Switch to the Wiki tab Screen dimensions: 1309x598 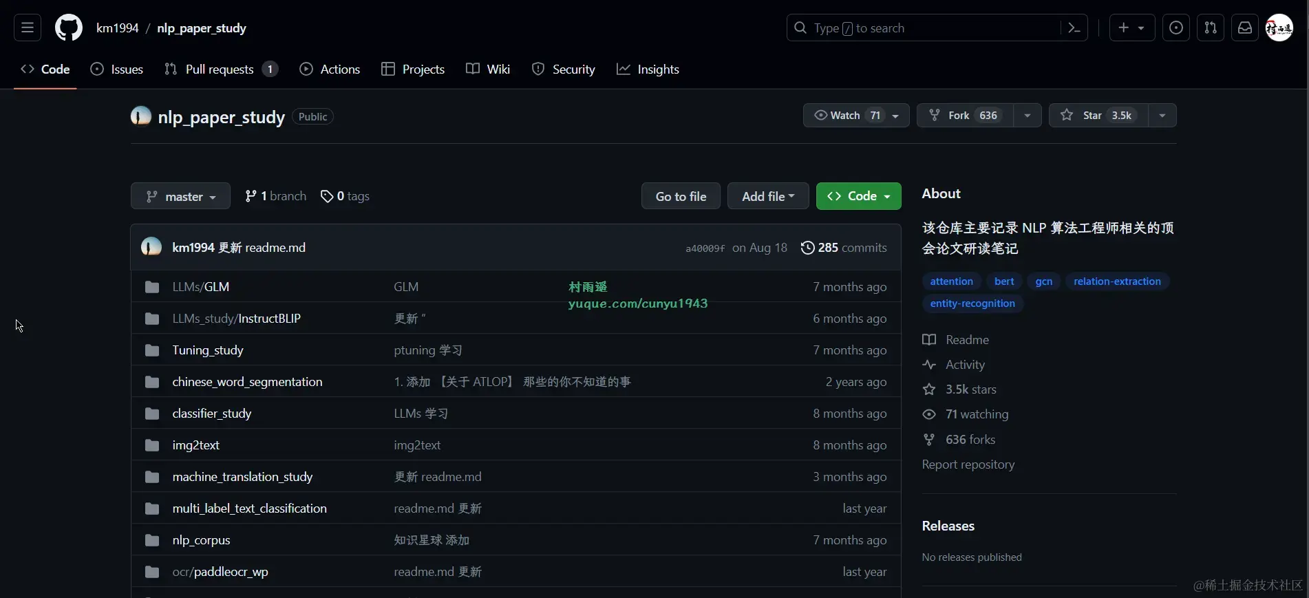pos(488,70)
